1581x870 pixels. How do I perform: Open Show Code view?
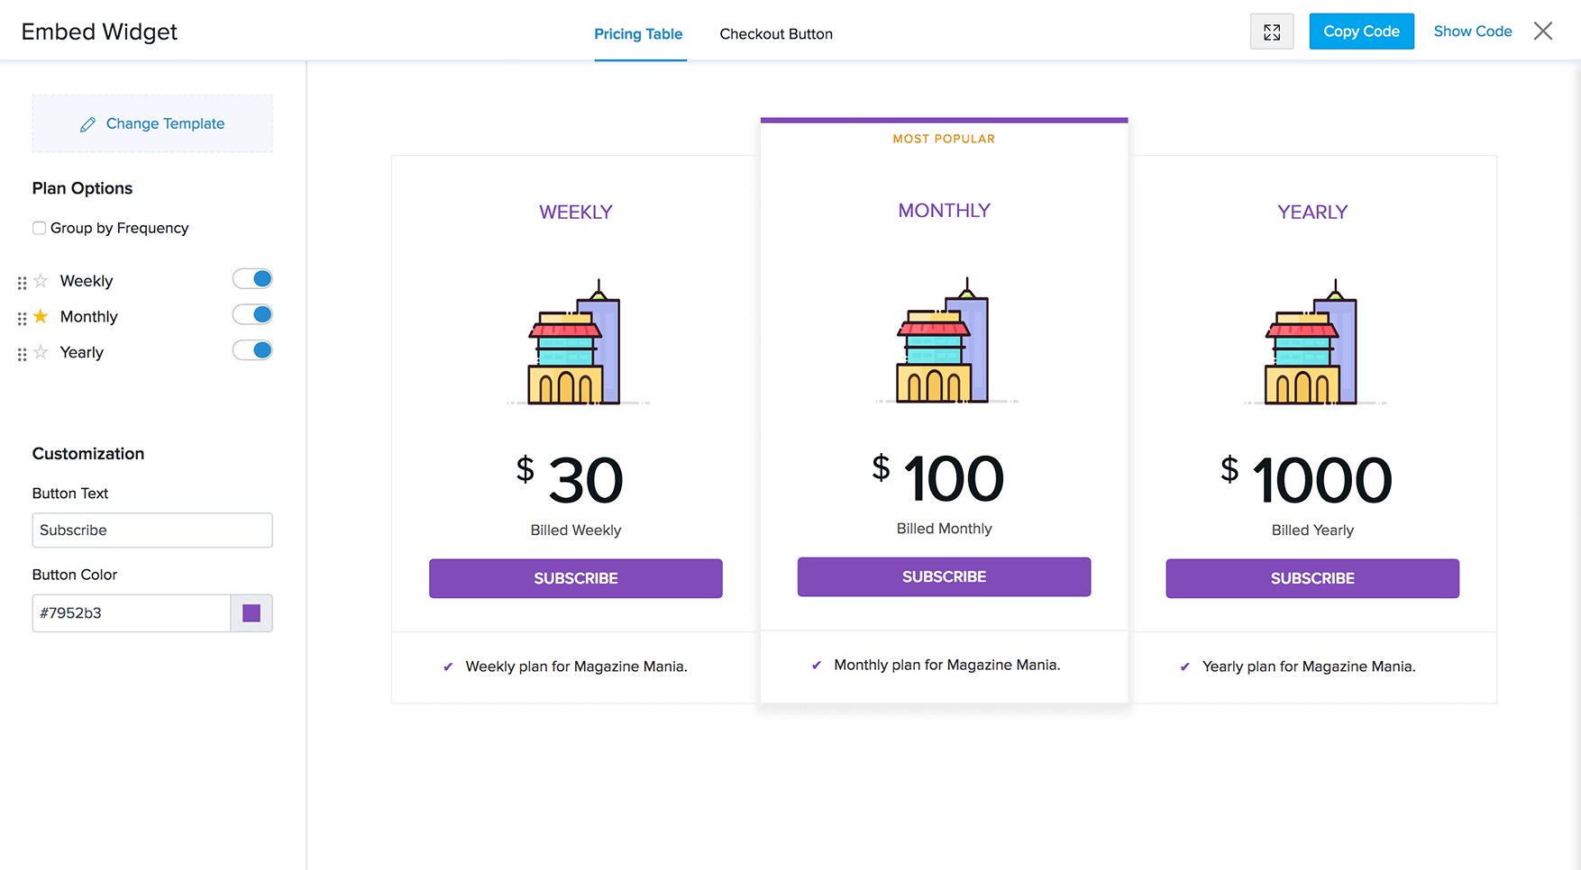pyautogui.click(x=1472, y=31)
